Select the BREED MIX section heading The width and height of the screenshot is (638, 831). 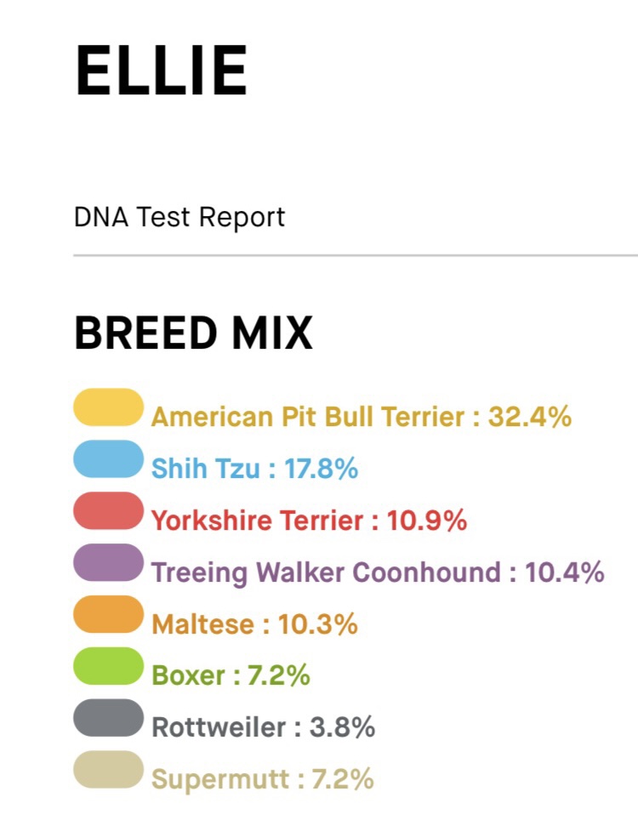(x=194, y=333)
